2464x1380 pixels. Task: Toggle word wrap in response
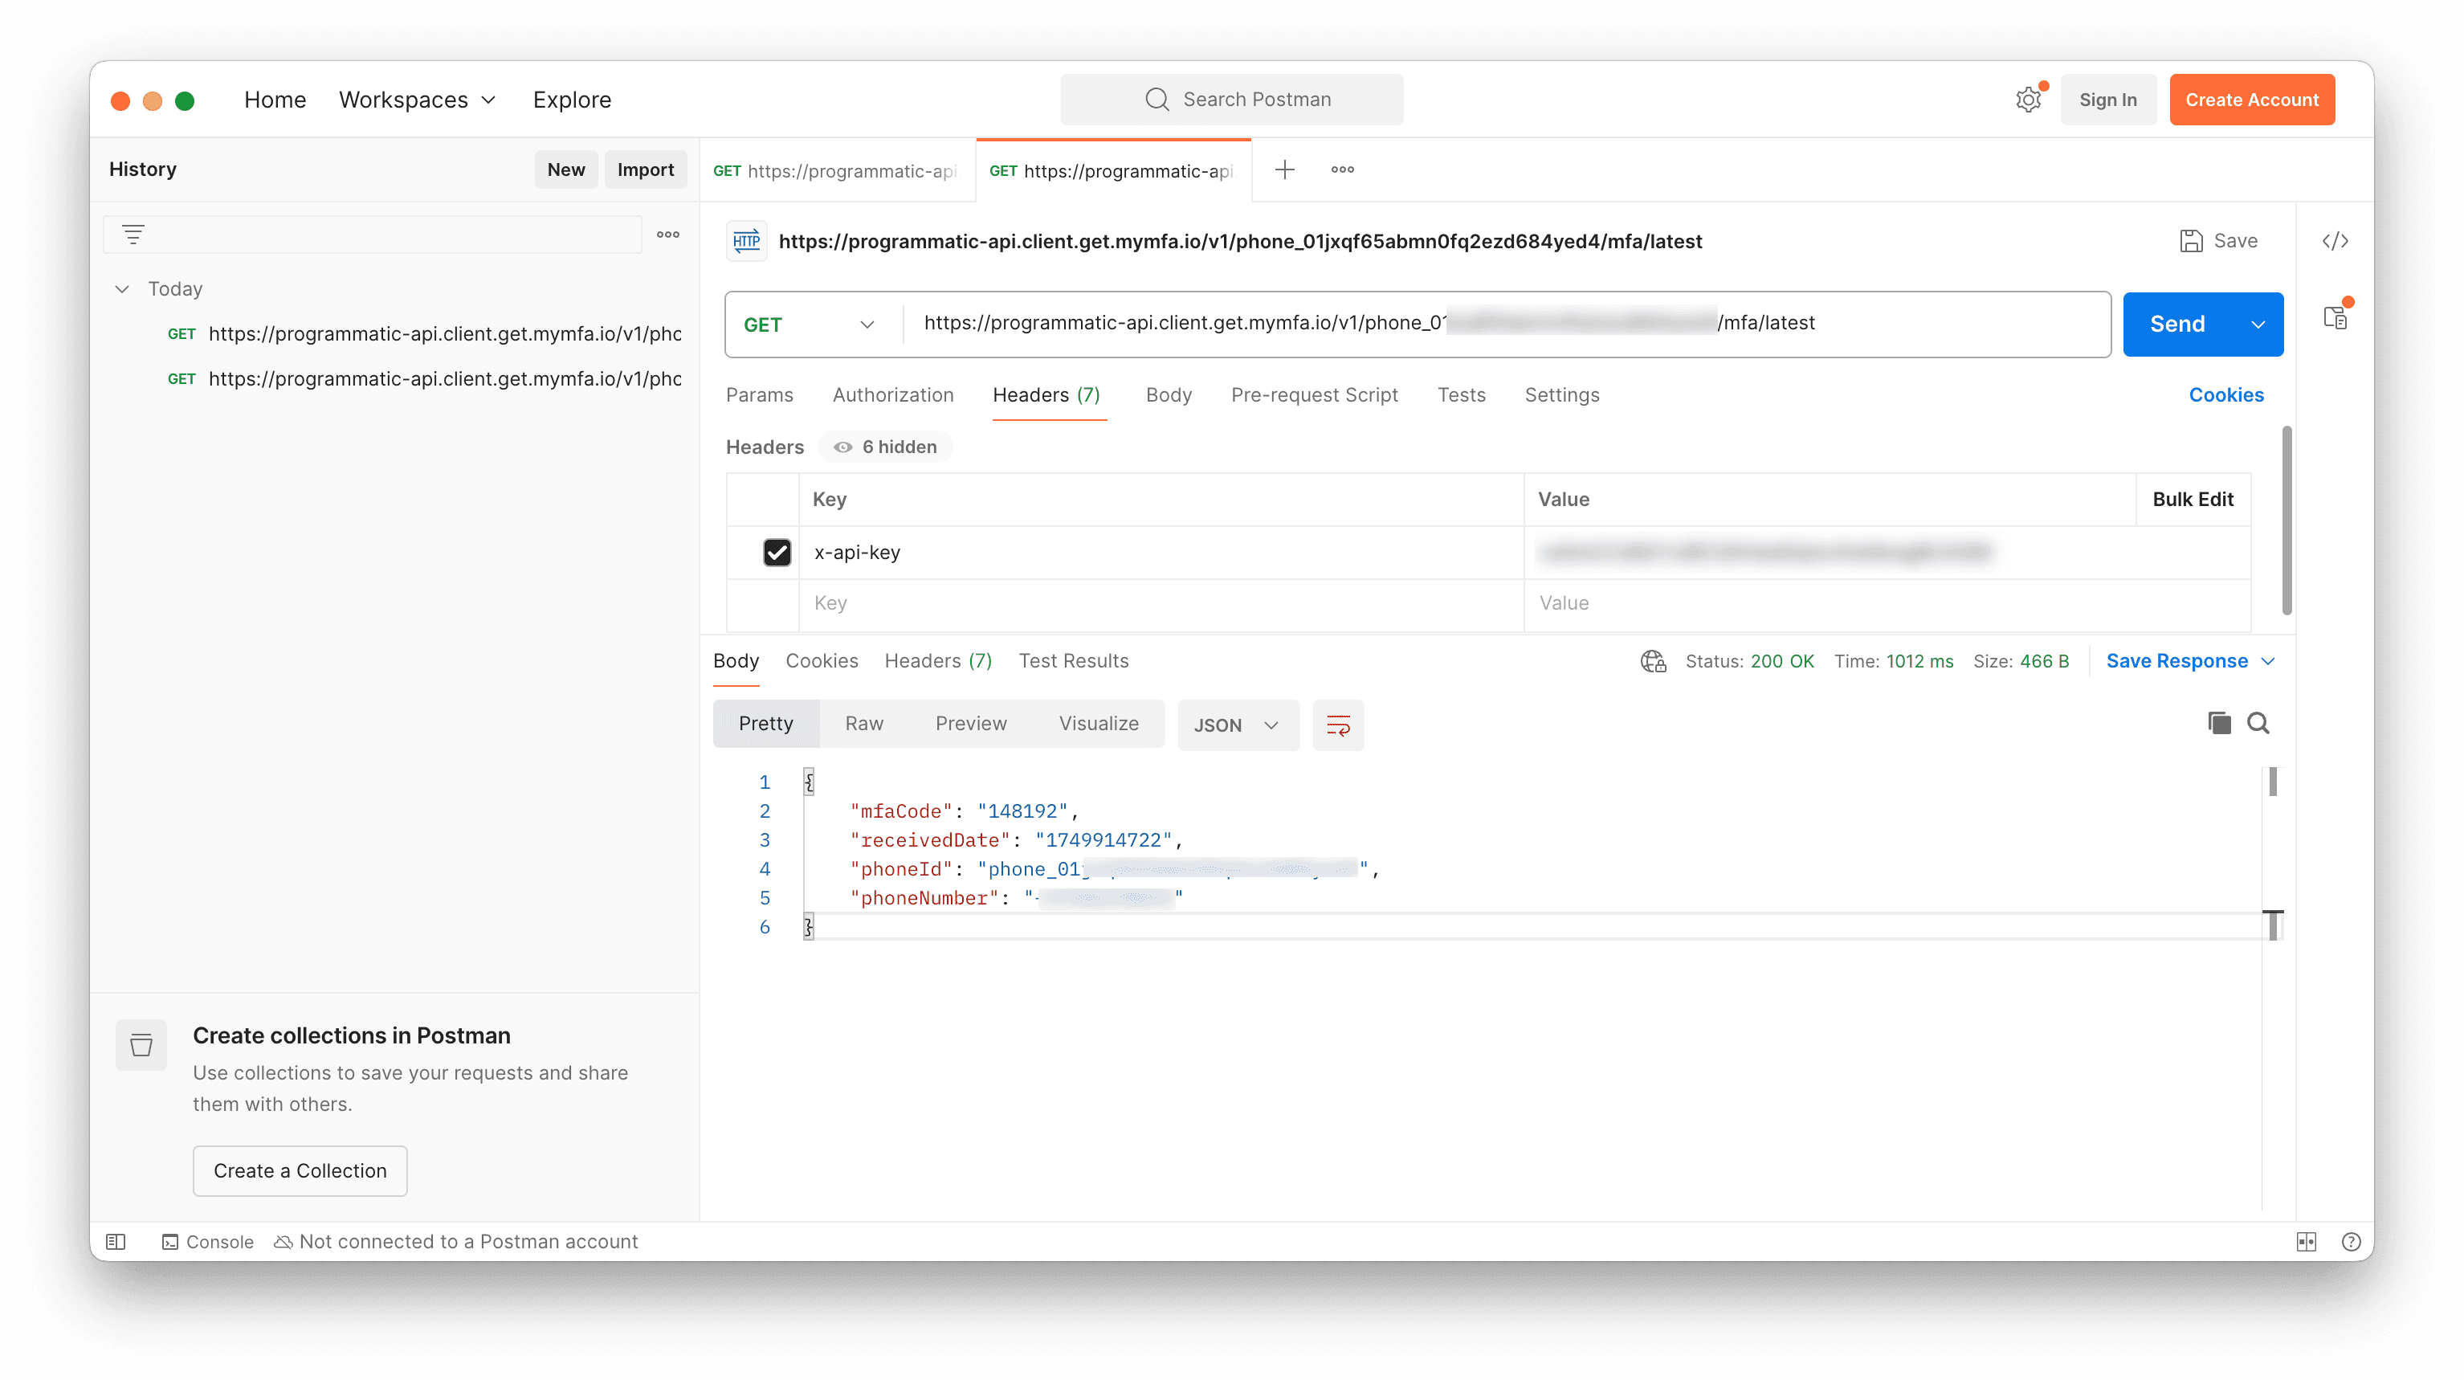(x=1338, y=725)
